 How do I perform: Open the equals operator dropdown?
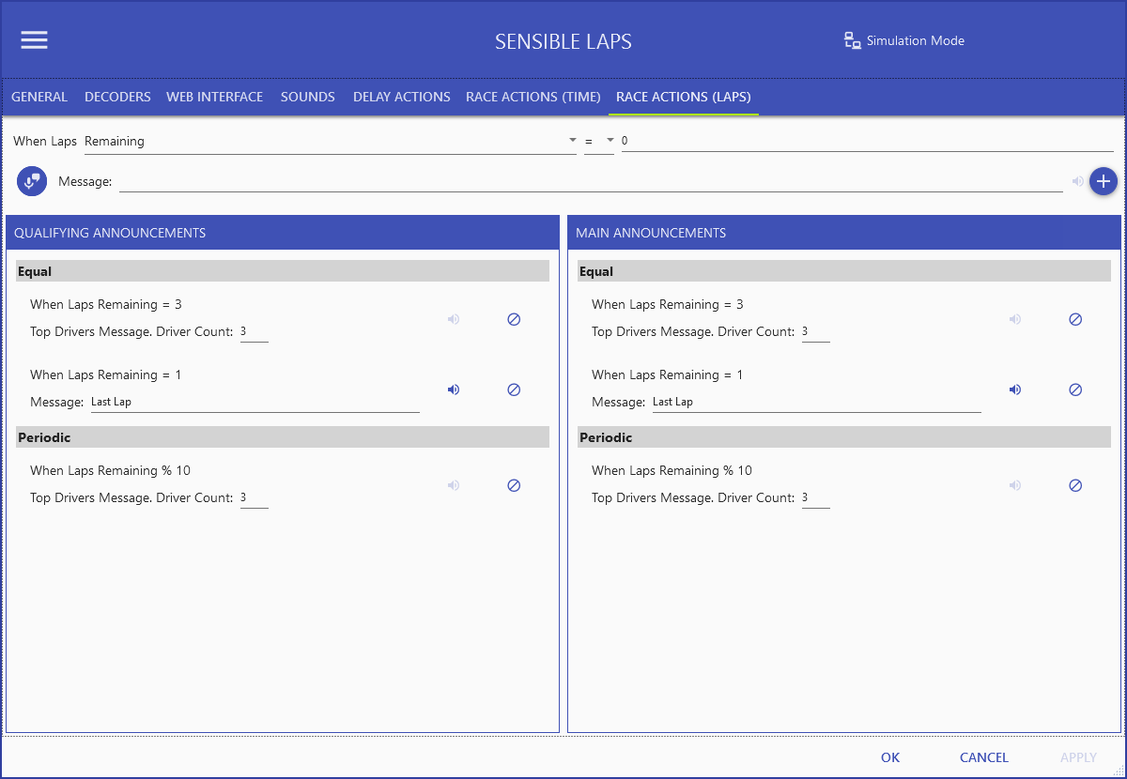(x=599, y=141)
